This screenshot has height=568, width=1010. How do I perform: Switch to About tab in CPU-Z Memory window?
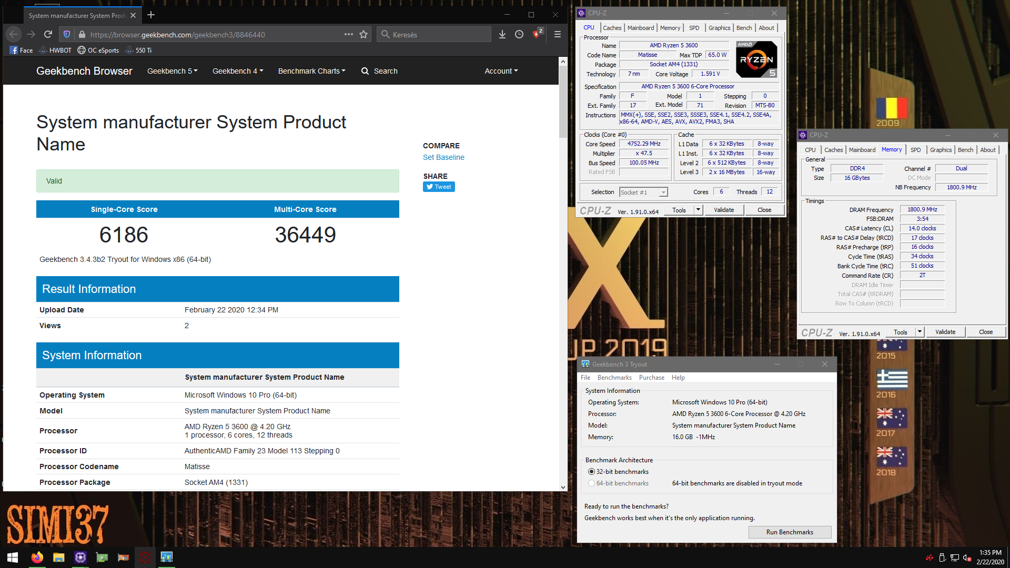click(x=988, y=150)
